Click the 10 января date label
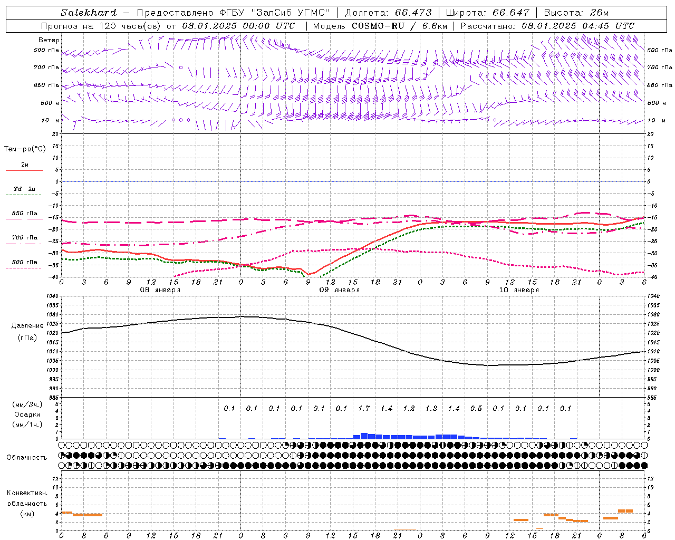The height and width of the screenshot is (540, 675). pos(519,290)
